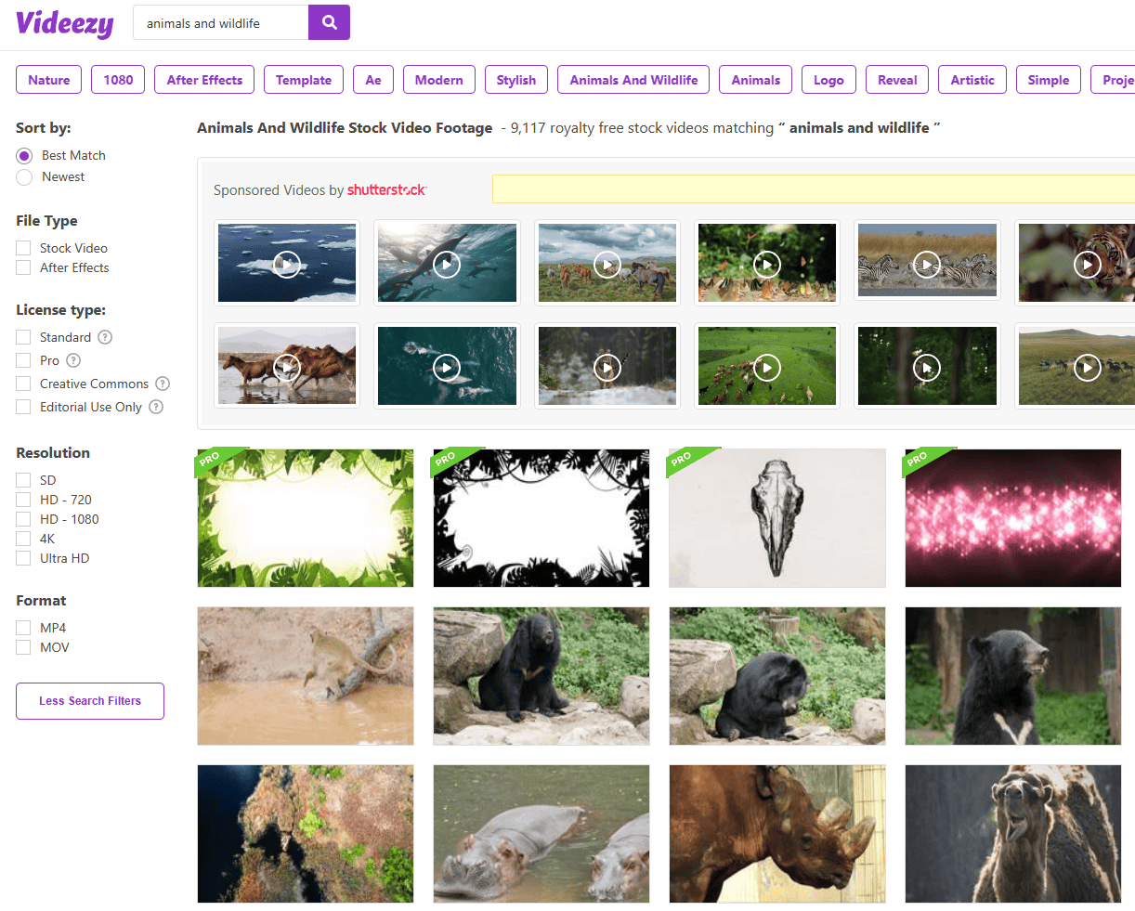Screen dimensions: 1135x911
Task: Open the Creative Commons help icon
Action: point(163,384)
